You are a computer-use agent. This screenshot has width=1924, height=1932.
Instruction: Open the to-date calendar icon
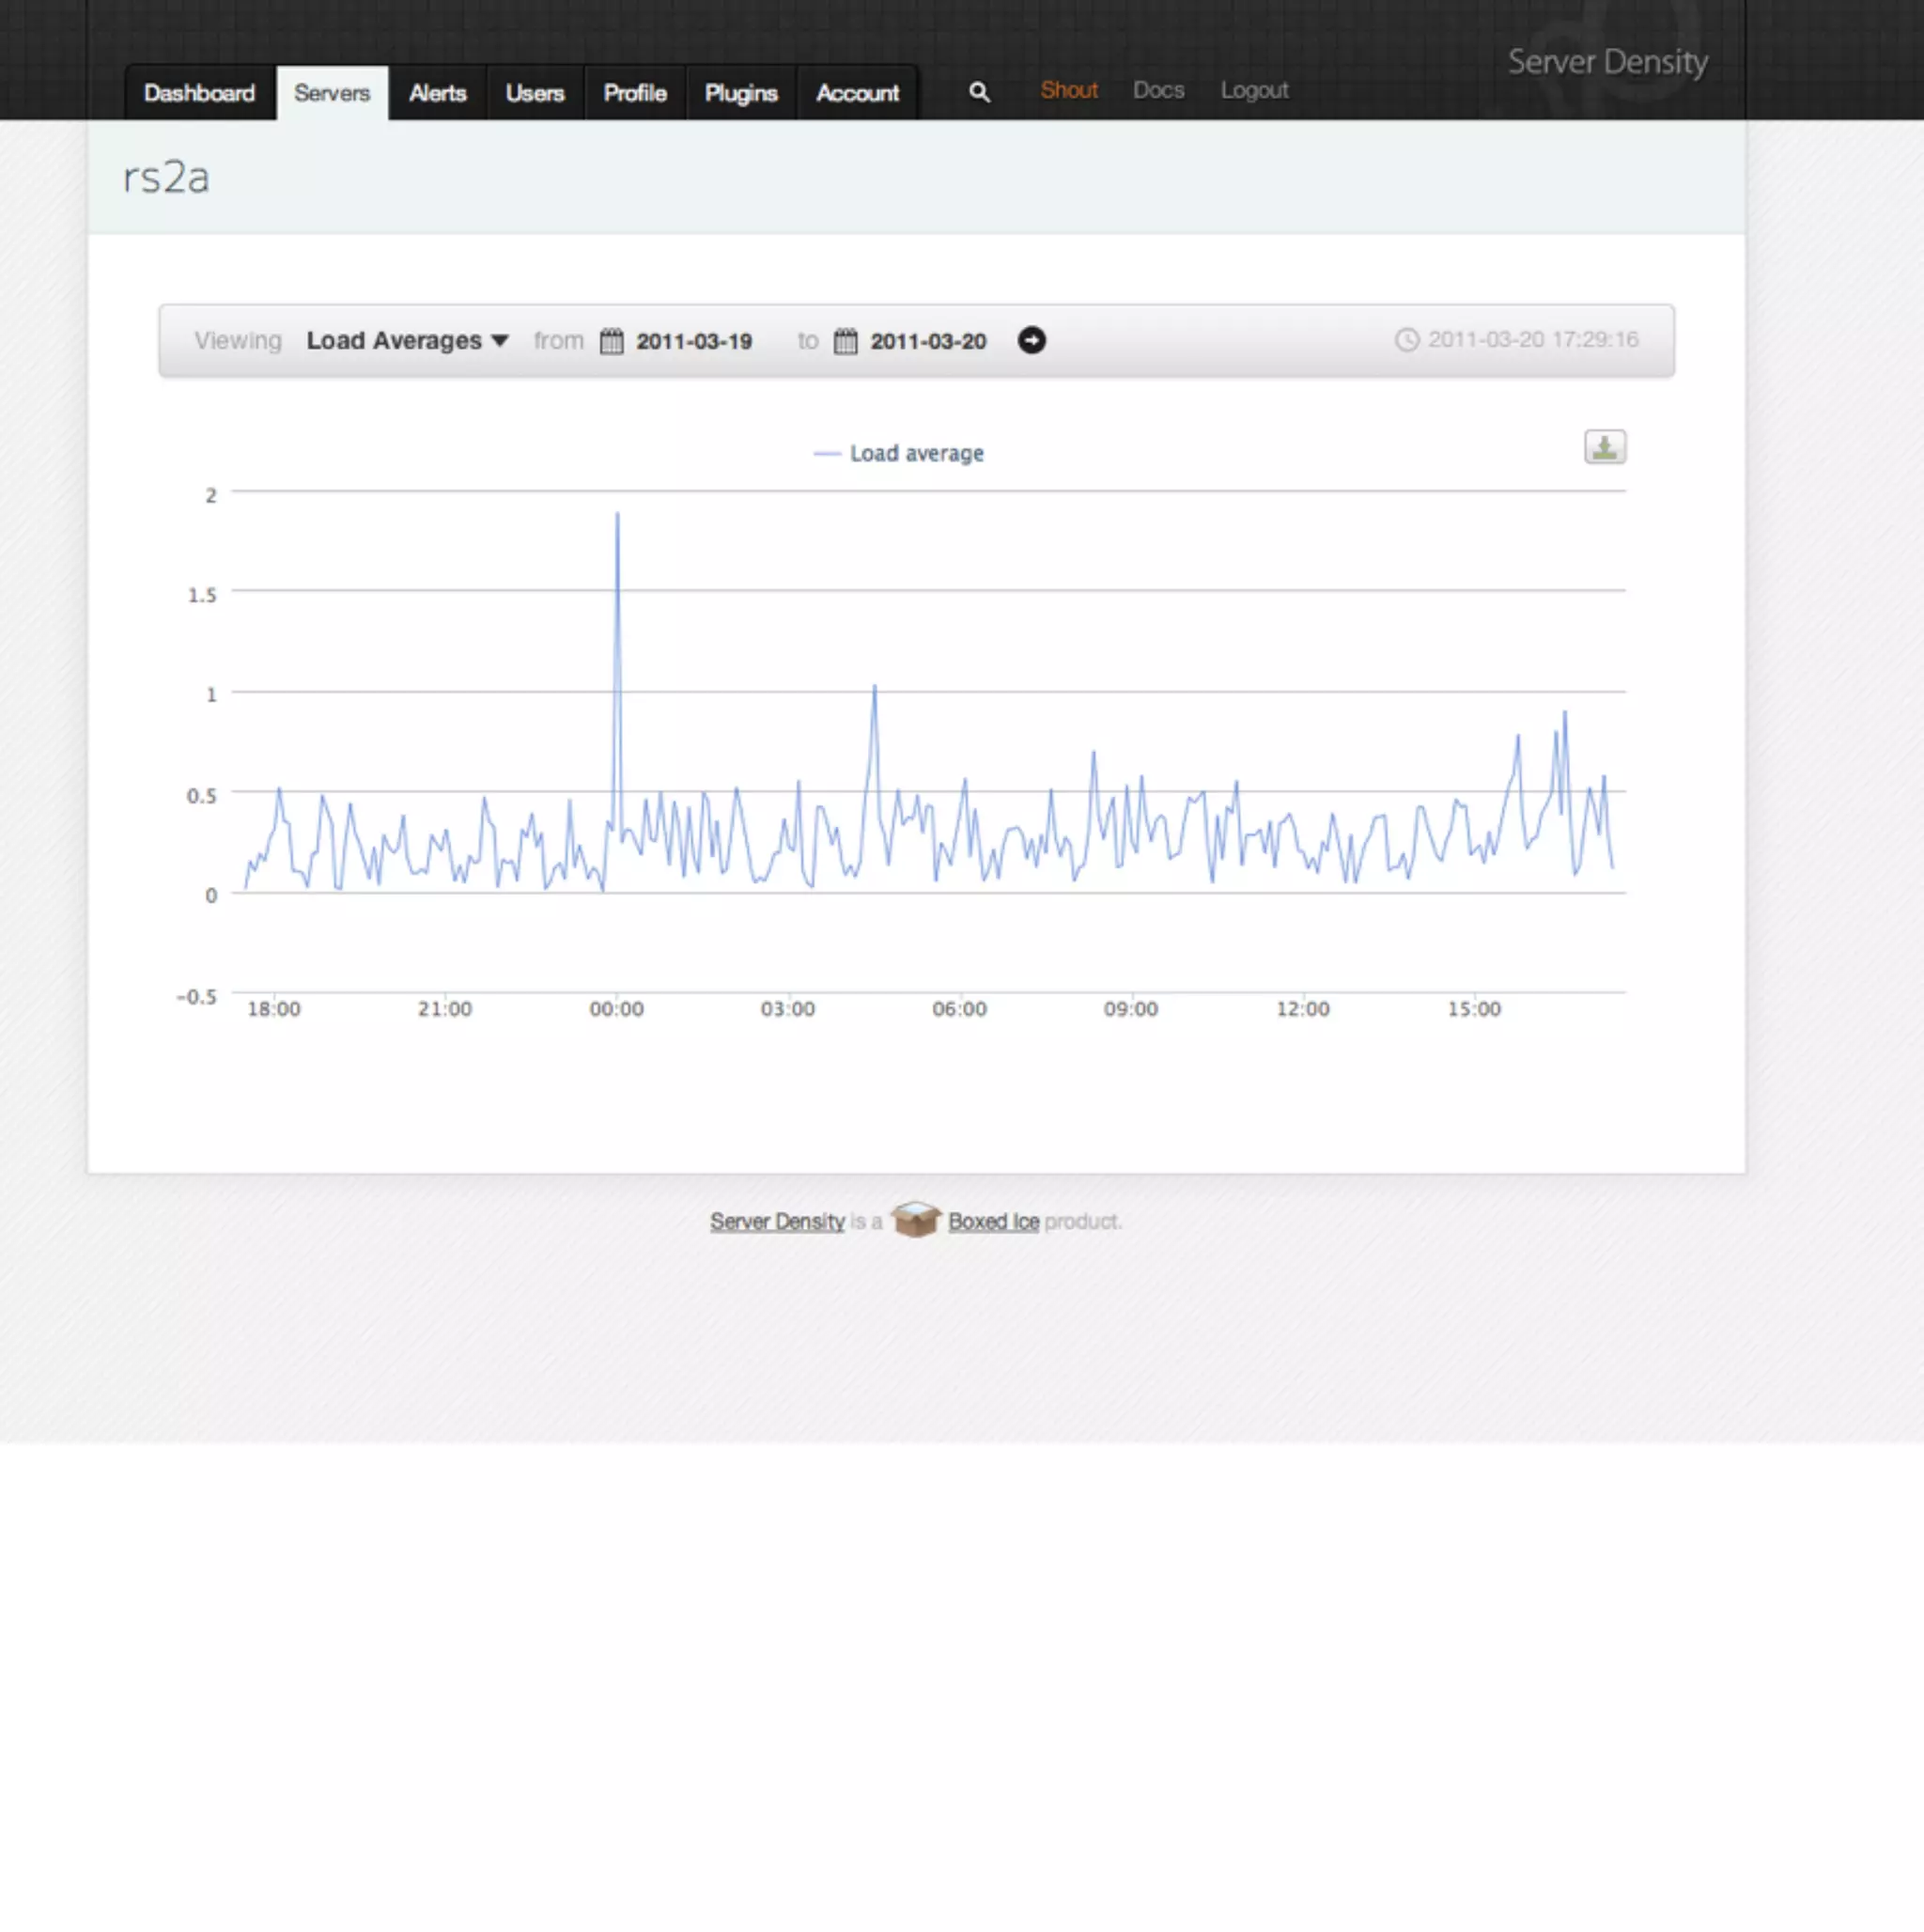[845, 341]
